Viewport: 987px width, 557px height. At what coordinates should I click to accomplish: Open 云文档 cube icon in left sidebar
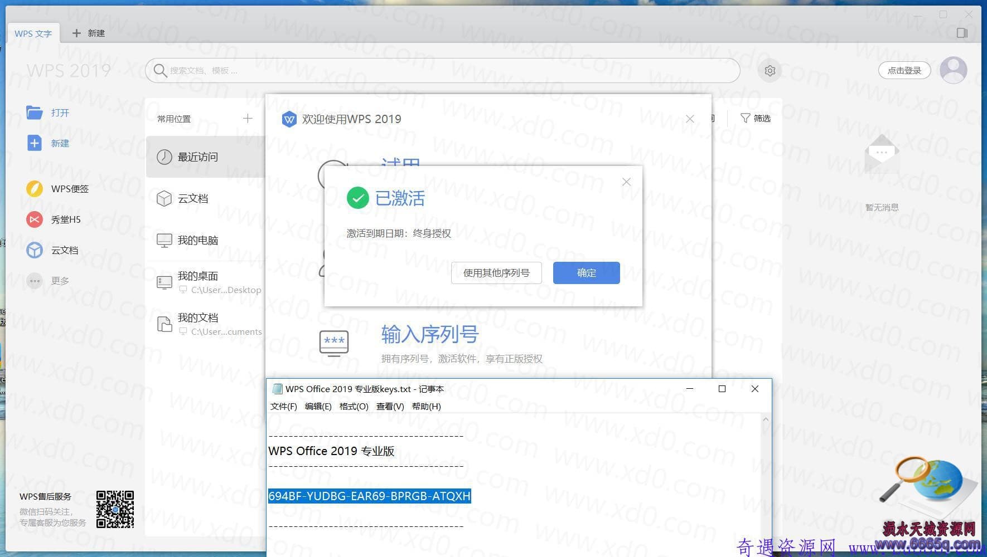pyautogui.click(x=35, y=250)
